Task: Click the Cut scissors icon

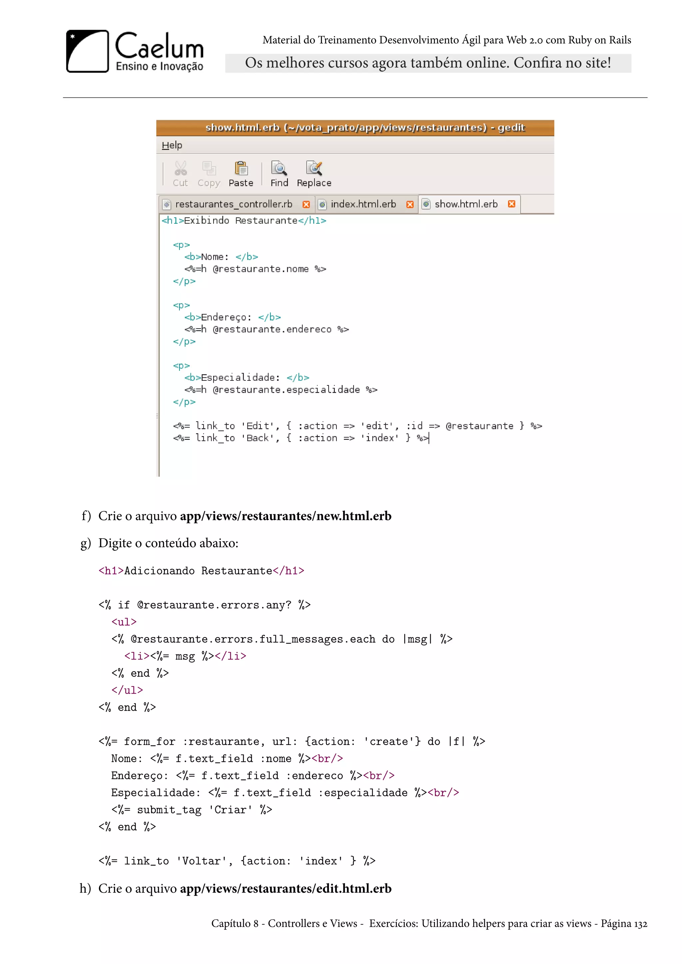Action: pyautogui.click(x=180, y=169)
